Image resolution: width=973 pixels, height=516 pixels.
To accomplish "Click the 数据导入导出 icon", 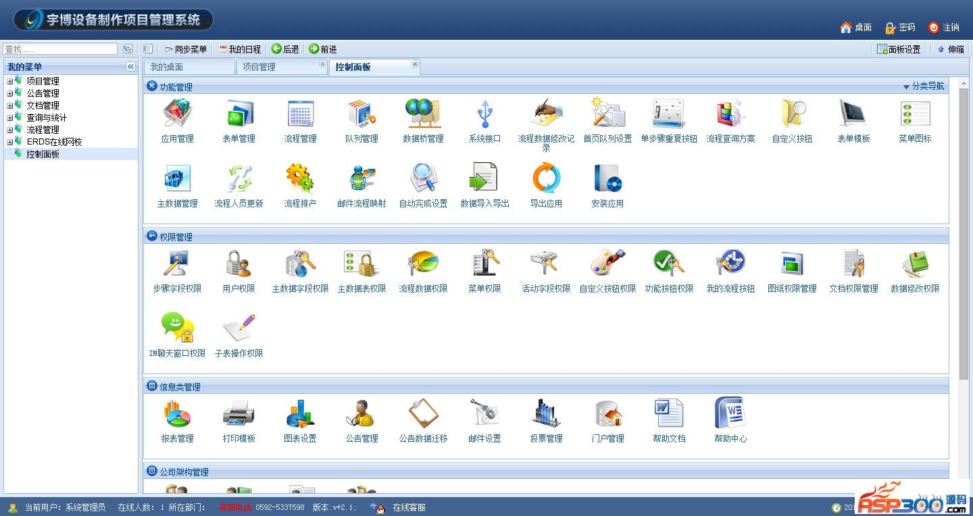I will point(484,178).
